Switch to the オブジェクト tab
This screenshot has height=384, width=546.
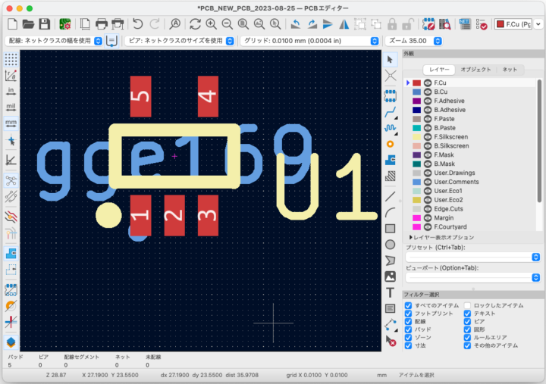pyautogui.click(x=476, y=70)
